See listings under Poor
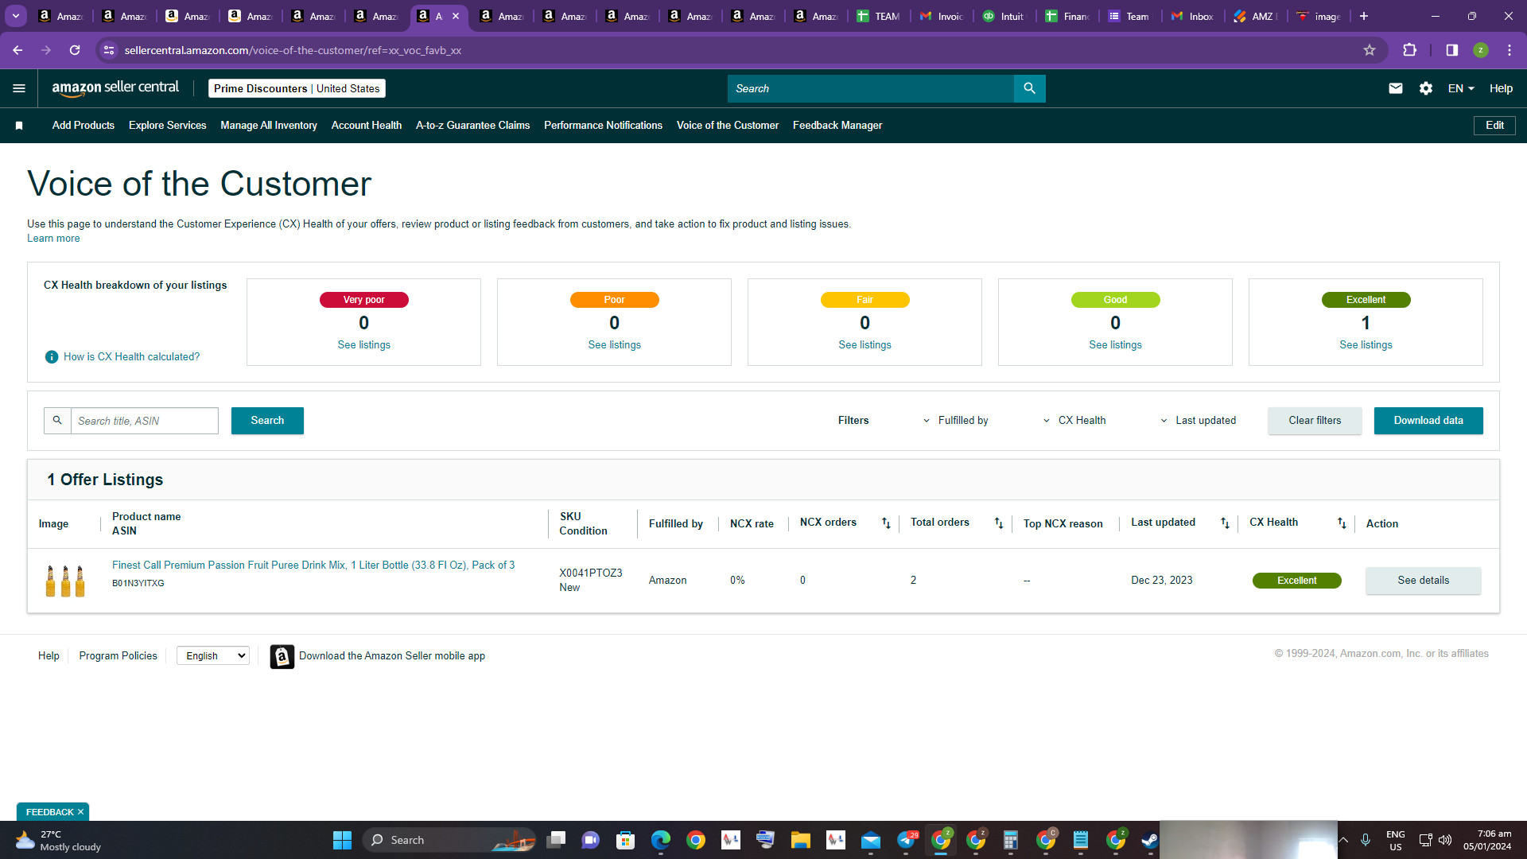Screen dimensions: 1527x859 pos(615,345)
